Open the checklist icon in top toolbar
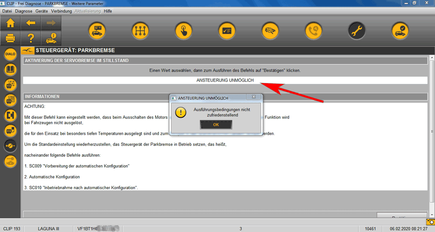The width and height of the screenshot is (435, 232). click(x=227, y=31)
